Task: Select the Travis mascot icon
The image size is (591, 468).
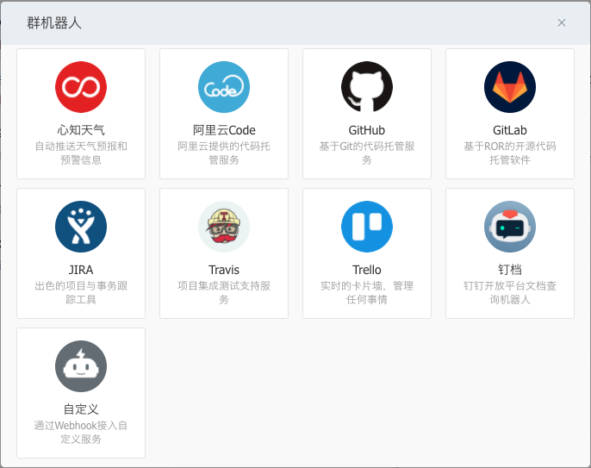Action: tap(224, 227)
